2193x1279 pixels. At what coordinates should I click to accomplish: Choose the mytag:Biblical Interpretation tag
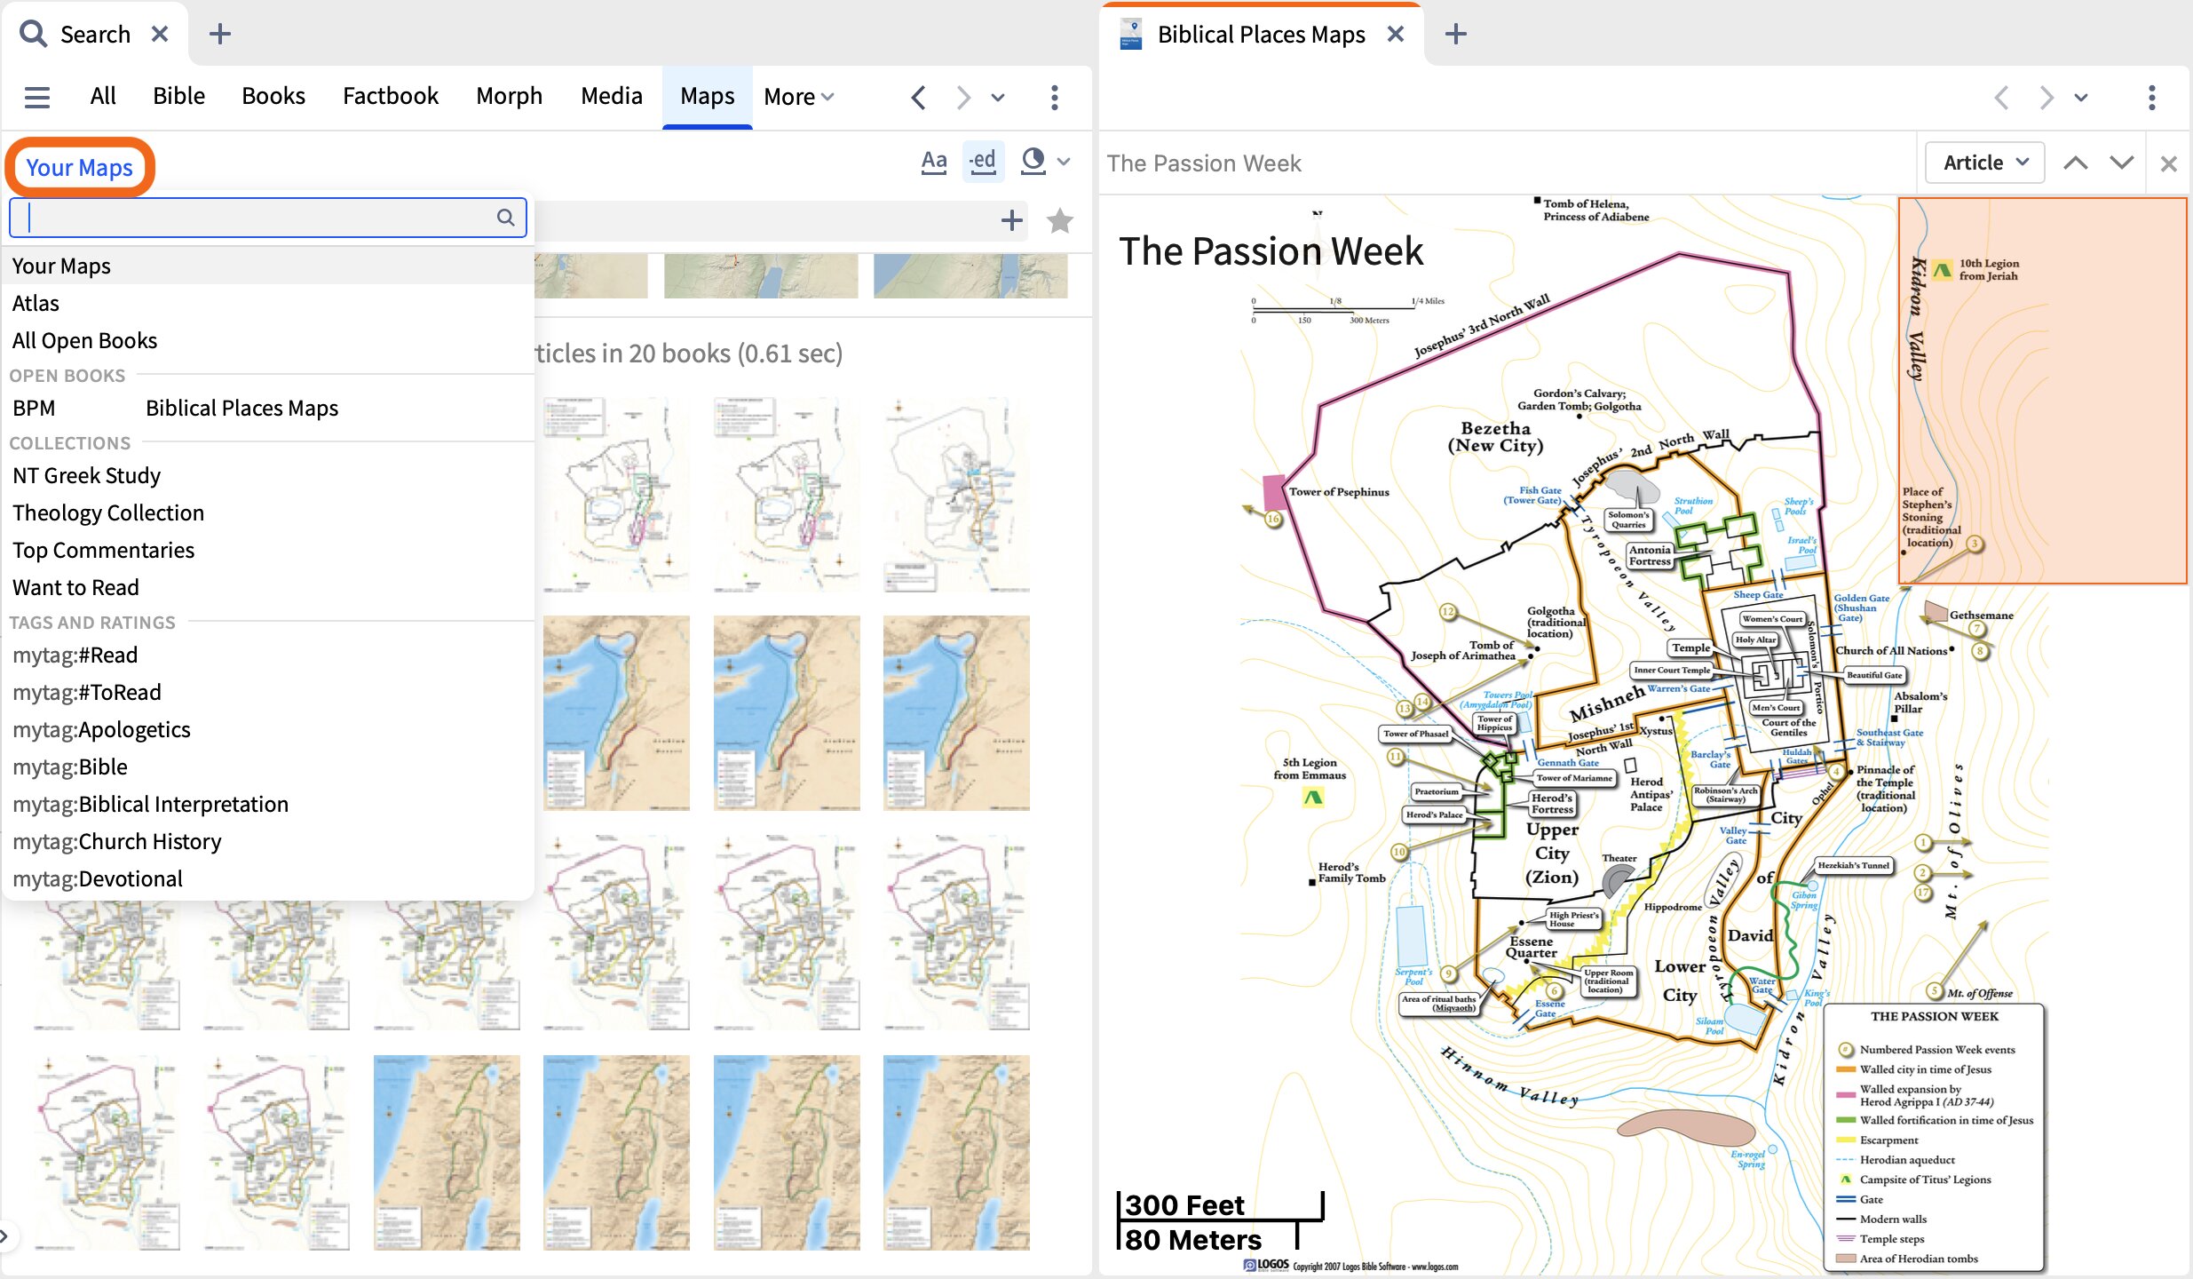pos(268,804)
